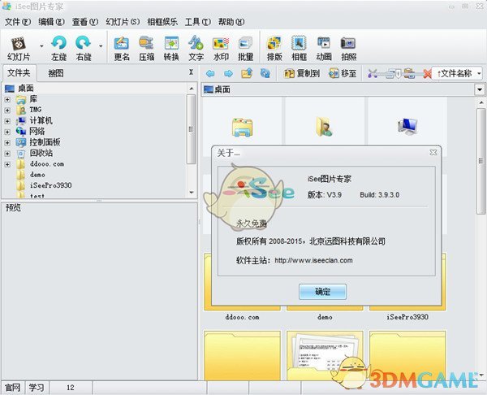Viewport: 487px width, 395px height.
Task: Expand the 计算机 tree node
Action: [x=7, y=121]
